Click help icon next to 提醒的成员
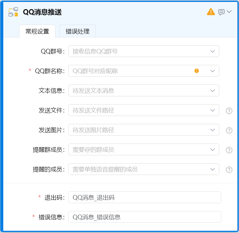 pyautogui.click(x=229, y=170)
